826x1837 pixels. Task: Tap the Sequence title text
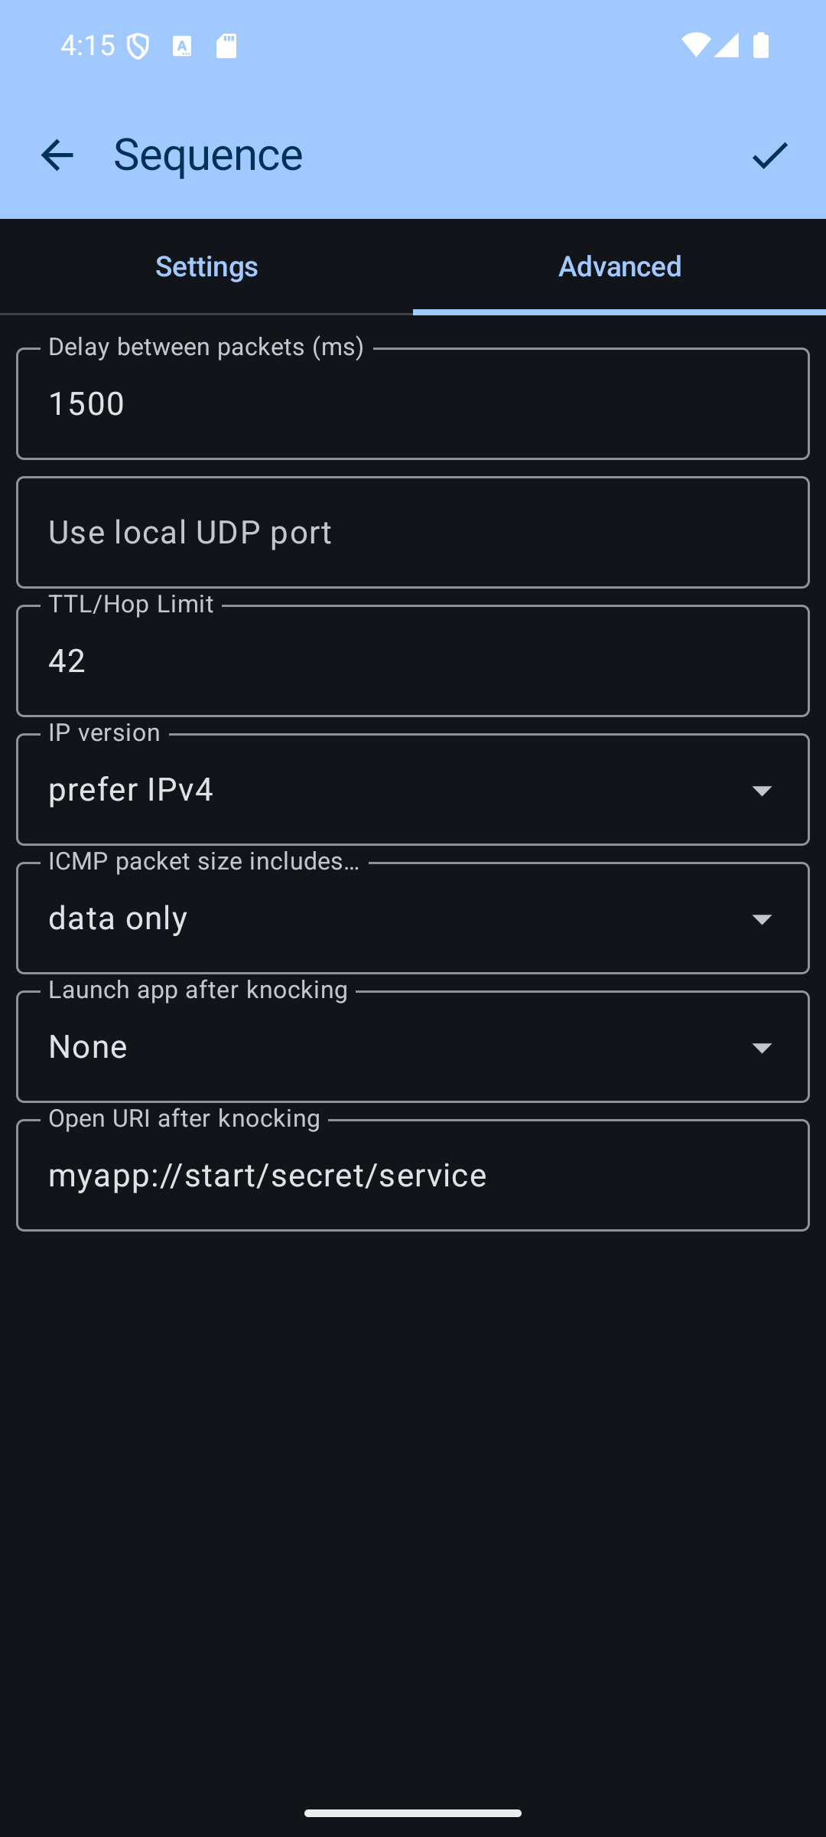point(208,155)
